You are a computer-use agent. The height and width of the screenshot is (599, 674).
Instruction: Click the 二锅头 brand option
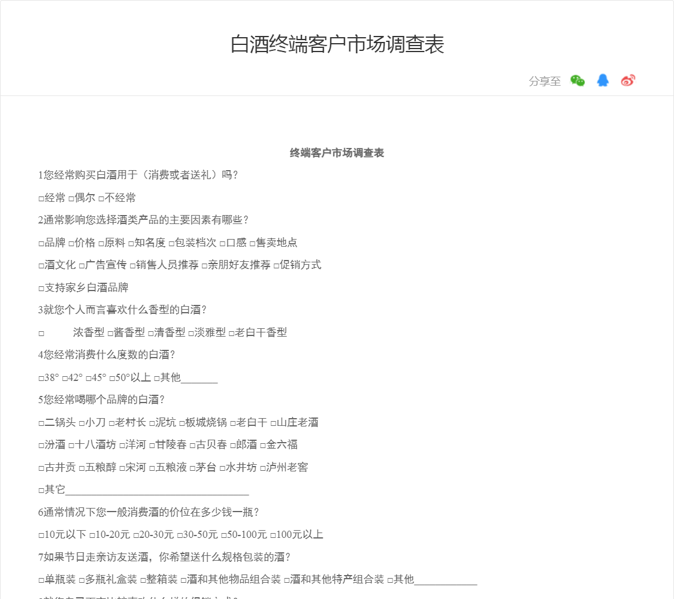click(57, 422)
